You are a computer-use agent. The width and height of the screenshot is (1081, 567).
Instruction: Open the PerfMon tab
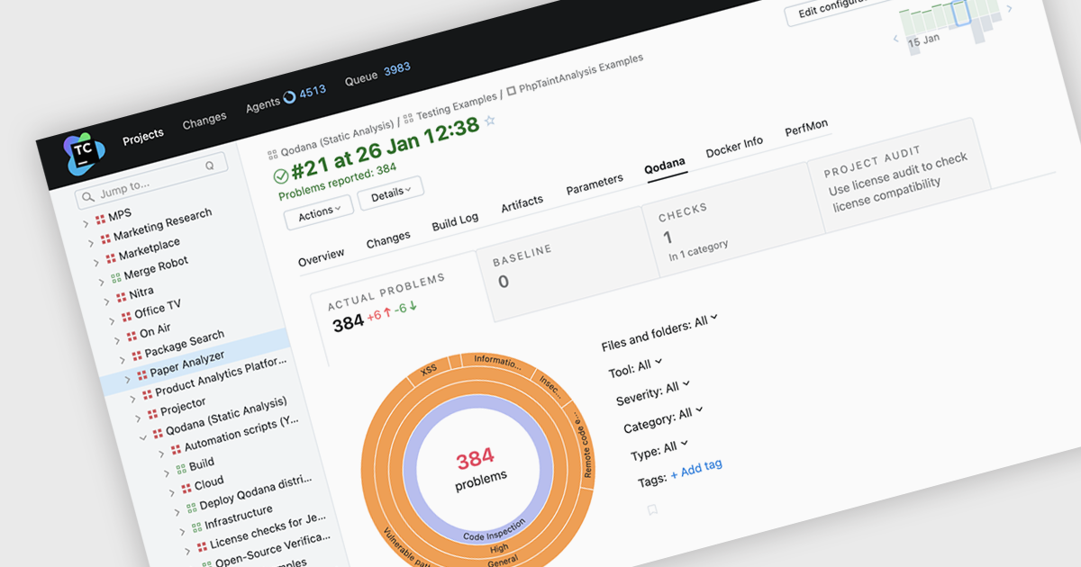(x=806, y=128)
